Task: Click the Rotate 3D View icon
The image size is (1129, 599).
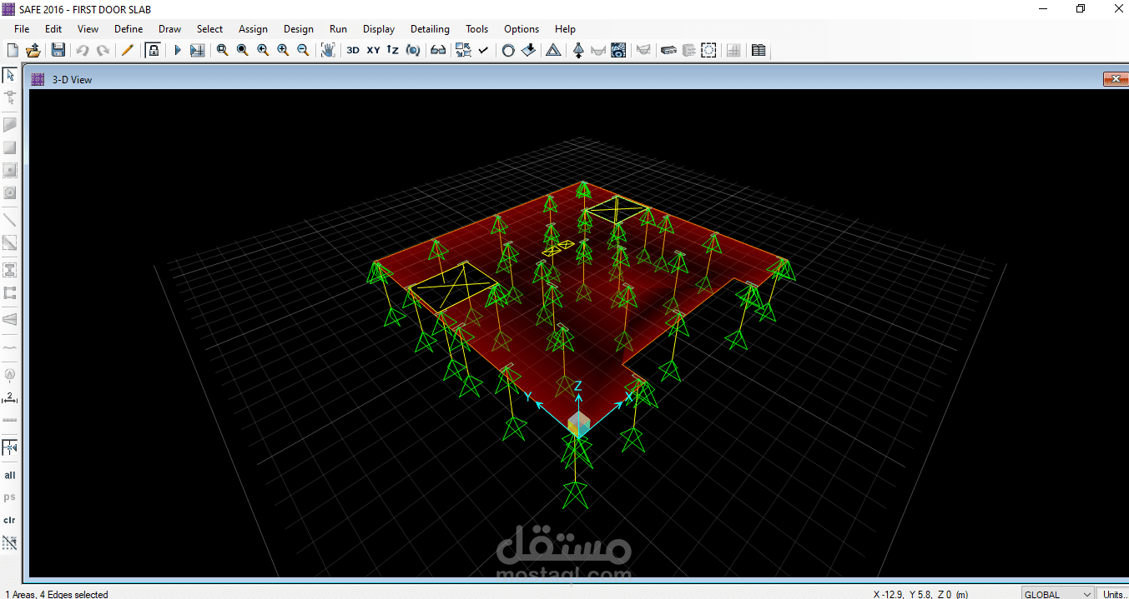Action: click(413, 50)
